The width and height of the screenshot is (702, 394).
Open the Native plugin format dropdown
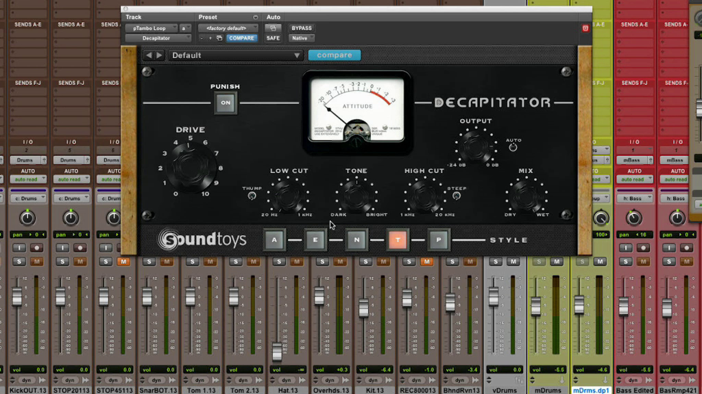[302, 38]
